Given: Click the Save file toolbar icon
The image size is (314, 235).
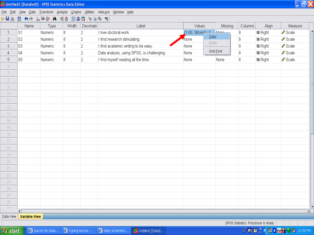Looking at the screenshot, I should 7,19.
